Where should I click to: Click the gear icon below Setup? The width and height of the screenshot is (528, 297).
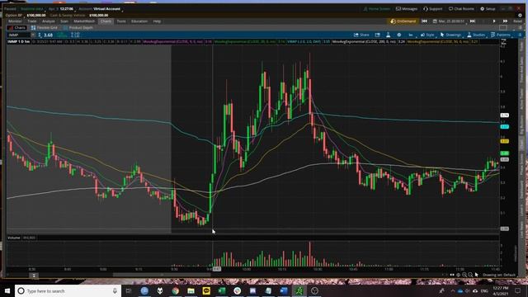(x=520, y=15)
